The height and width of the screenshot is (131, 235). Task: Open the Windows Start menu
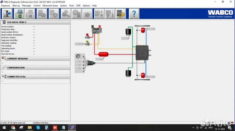point(4,127)
